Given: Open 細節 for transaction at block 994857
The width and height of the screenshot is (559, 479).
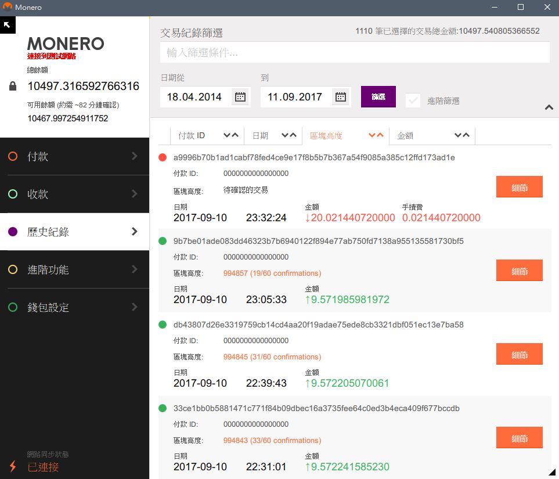Looking at the screenshot, I should (x=519, y=271).
